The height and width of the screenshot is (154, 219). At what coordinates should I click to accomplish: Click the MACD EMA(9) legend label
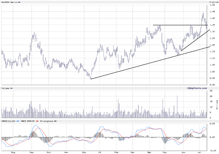click(27, 121)
